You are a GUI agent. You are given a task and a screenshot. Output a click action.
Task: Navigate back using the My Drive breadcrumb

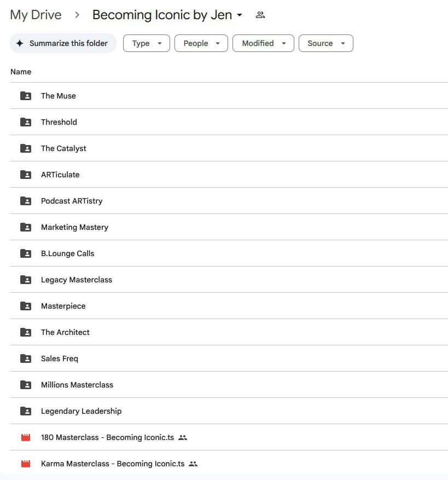click(35, 15)
